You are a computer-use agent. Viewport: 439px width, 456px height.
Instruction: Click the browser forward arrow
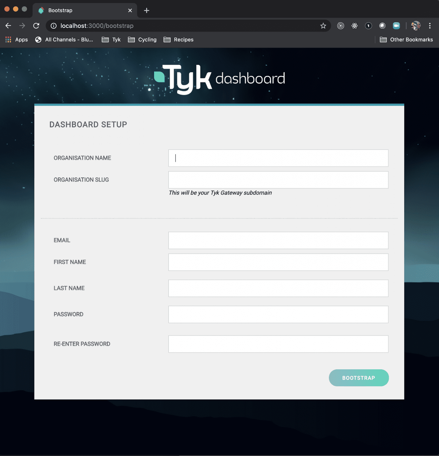22,26
